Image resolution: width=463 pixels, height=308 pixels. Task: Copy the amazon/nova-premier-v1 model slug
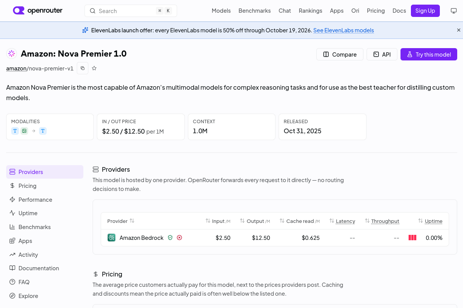click(x=83, y=68)
